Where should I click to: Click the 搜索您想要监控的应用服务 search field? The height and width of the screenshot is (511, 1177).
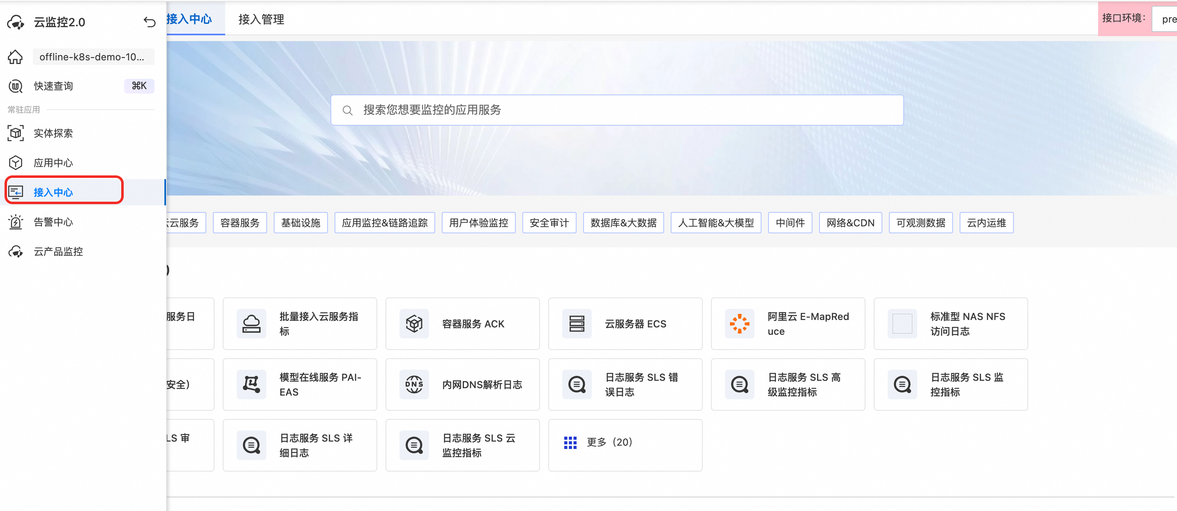(617, 110)
